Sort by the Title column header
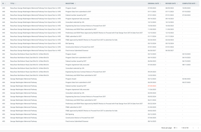Viewport: 201px width, 132px height. [x=12, y=3]
